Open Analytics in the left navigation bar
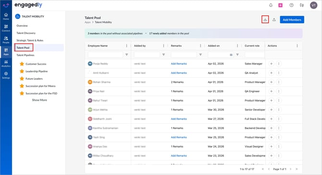 (6, 63)
